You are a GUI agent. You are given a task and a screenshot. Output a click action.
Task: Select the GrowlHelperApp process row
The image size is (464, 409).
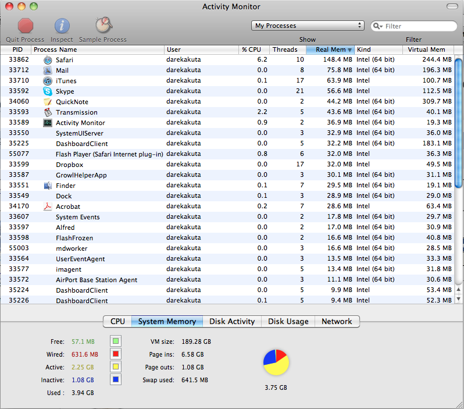point(227,175)
